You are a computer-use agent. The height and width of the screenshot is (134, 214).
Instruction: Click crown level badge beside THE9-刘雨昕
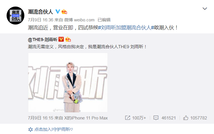68,39
